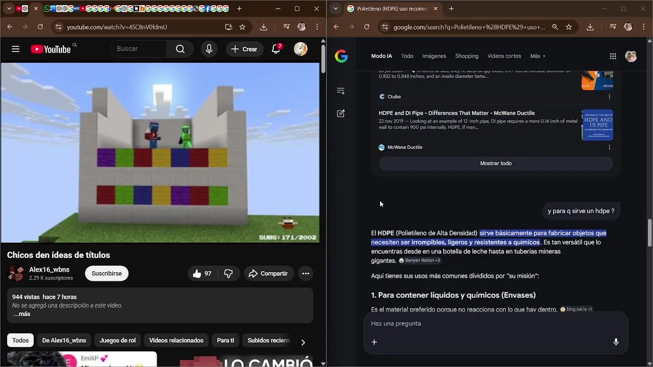This screenshot has width=653, height=367.
Task: Switch to Todo results tab
Action: click(x=407, y=56)
